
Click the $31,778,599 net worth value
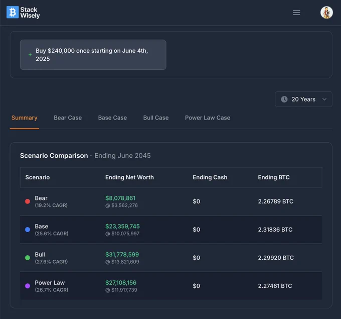click(x=122, y=255)
